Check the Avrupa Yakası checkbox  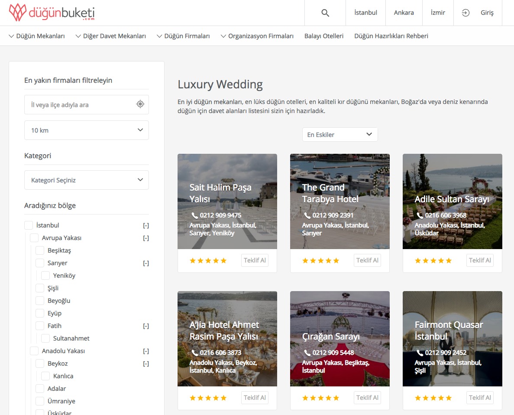pos(34,238)
